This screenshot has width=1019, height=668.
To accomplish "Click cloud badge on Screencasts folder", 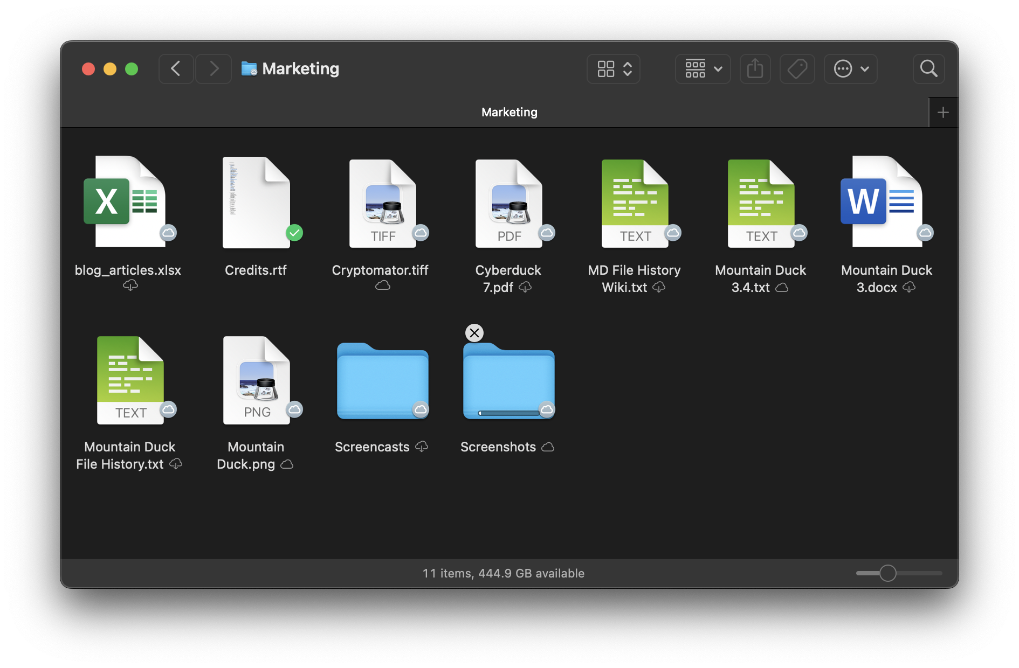I will click(x=421, y=409).
